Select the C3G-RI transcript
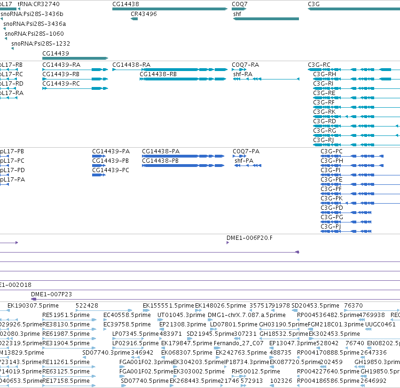Viewport: 400px width, 388px height. (x=356, y=88)
